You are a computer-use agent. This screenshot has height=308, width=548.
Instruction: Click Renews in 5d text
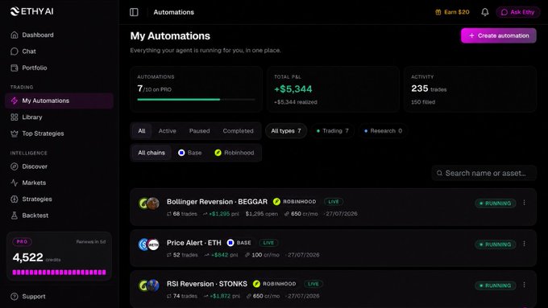click(x=91, y=242)
